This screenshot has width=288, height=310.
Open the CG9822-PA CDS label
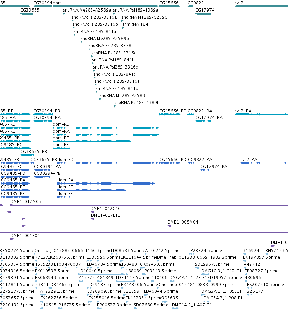[x=200, y=160]
